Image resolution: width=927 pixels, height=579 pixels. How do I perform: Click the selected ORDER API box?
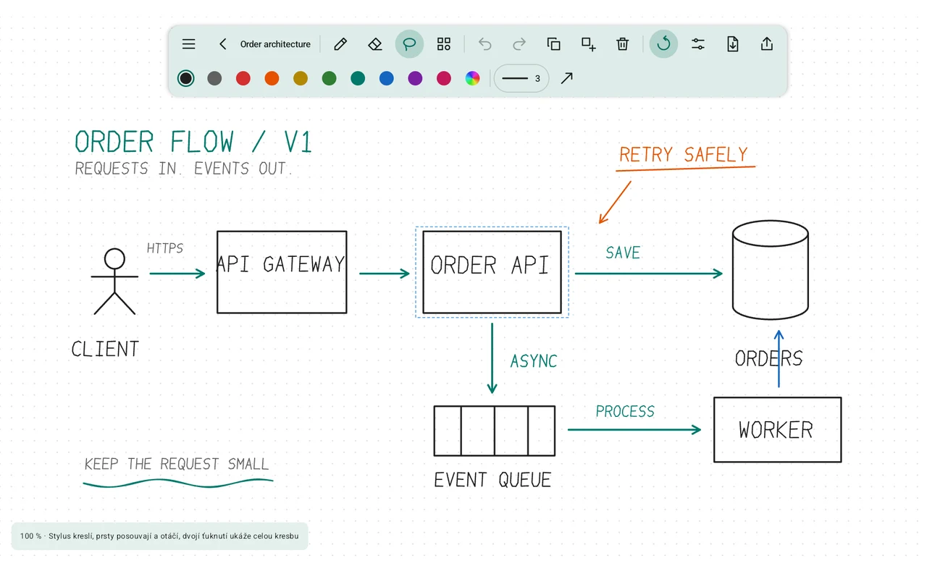click(492, 271)
